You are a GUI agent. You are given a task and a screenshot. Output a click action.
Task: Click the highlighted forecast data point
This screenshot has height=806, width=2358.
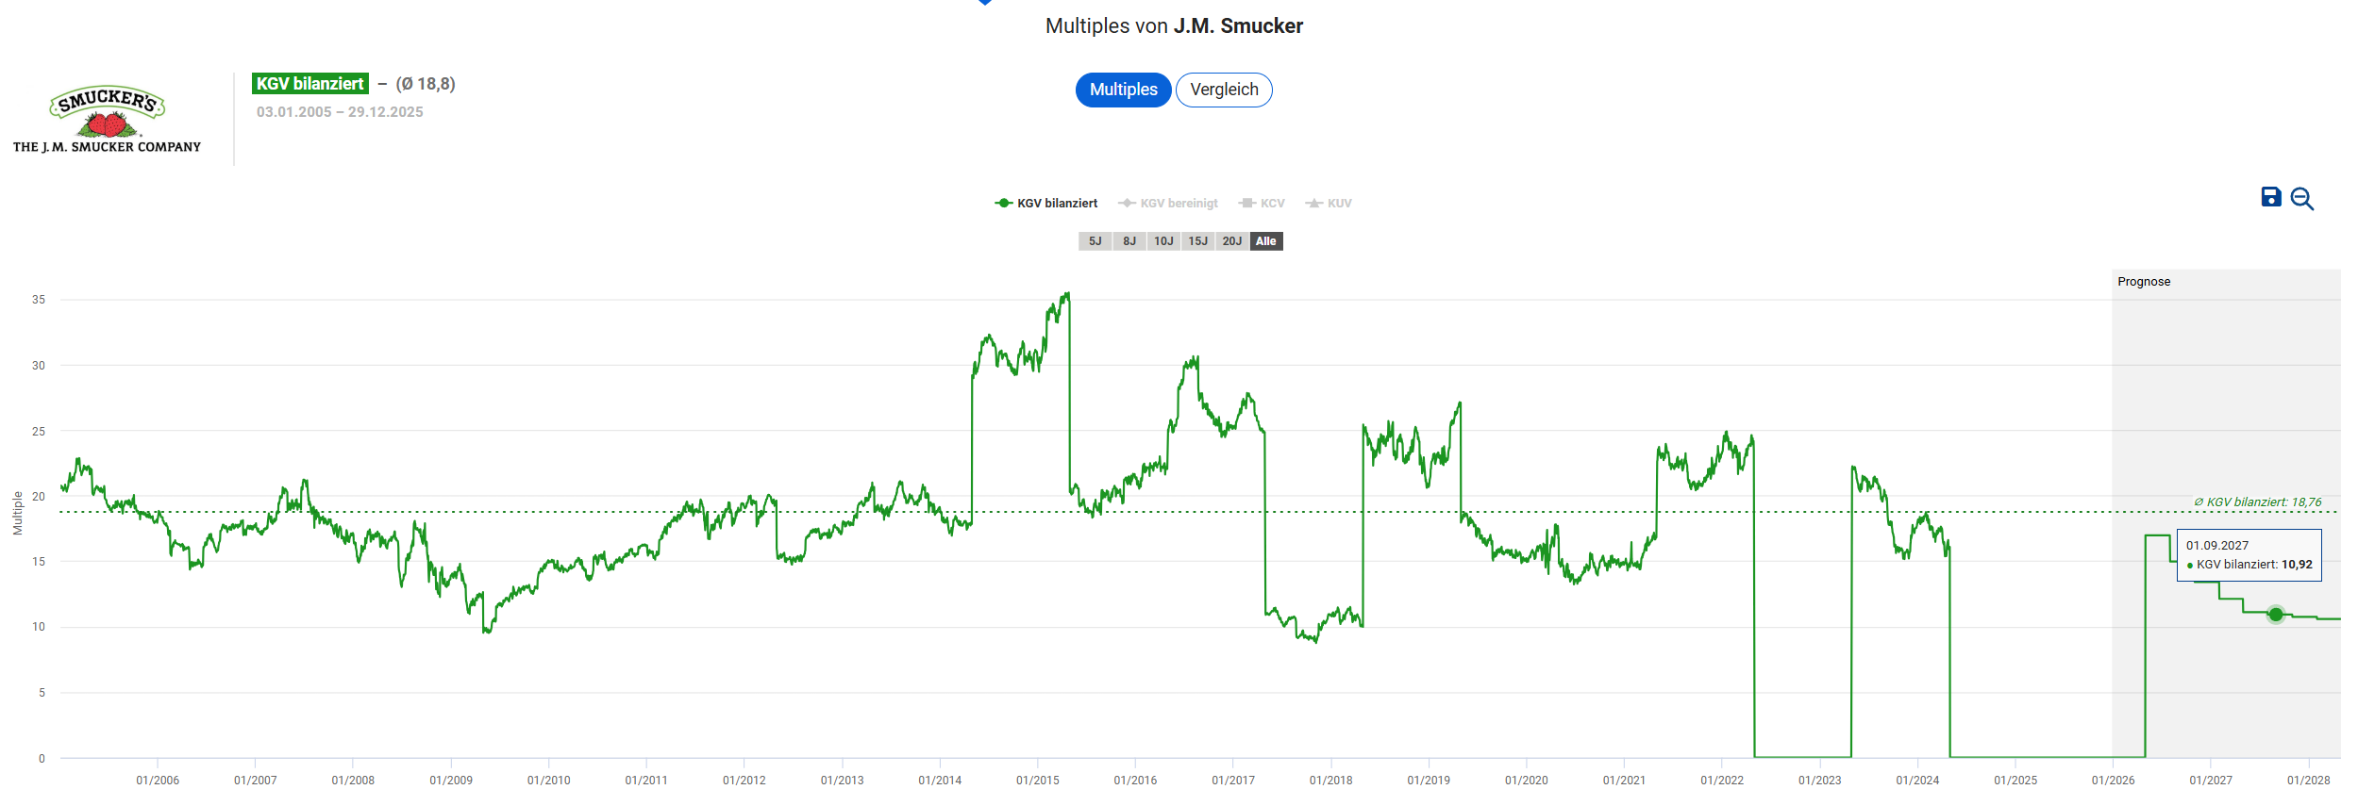click(x=2275, y=615)
